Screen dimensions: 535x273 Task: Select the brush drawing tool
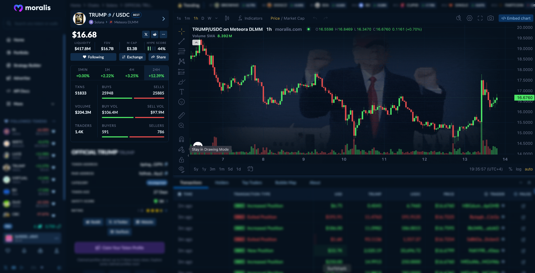click(182, 82)
